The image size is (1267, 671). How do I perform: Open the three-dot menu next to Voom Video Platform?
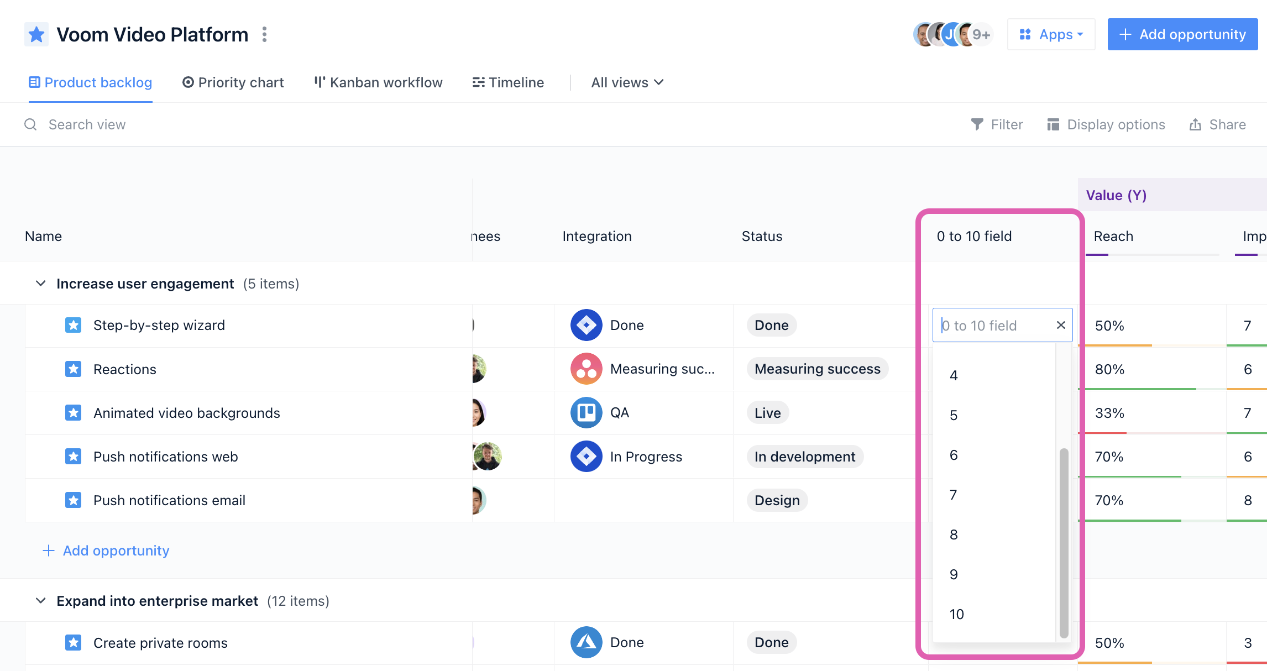point(265,34)
